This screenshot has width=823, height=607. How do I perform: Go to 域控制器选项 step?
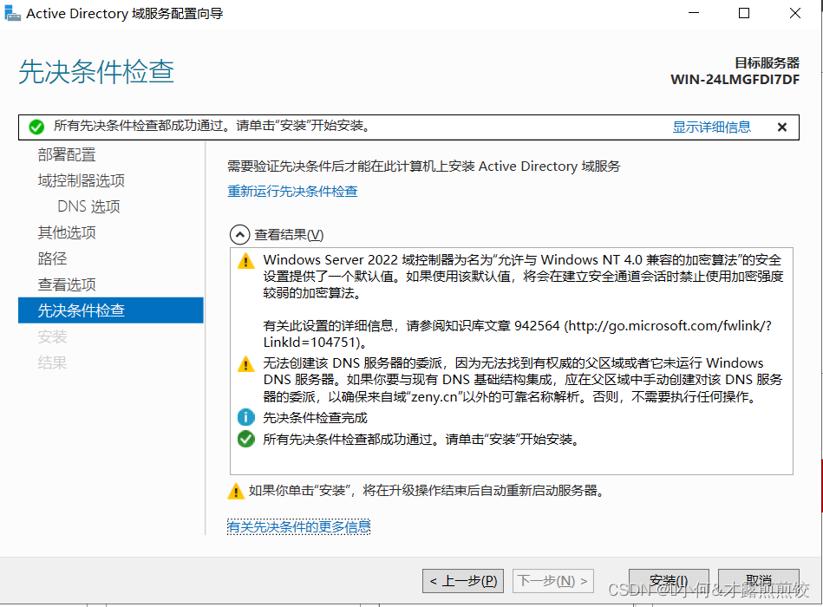(82, 180)
